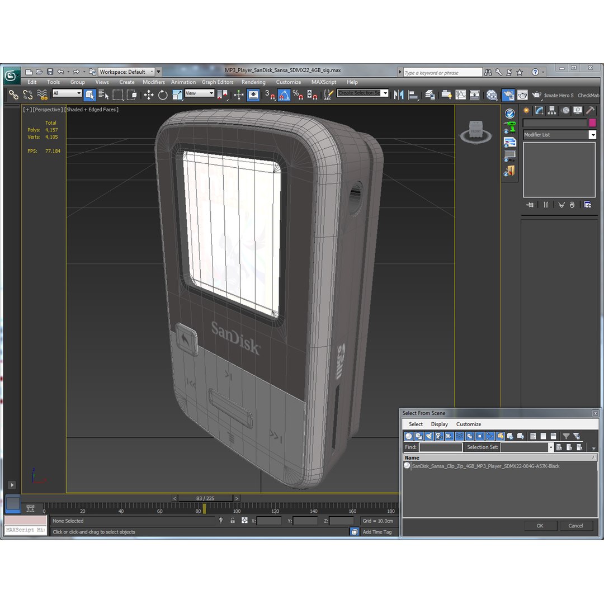Switch to the Modify command panel
The image size is (604, 604).
539,111
